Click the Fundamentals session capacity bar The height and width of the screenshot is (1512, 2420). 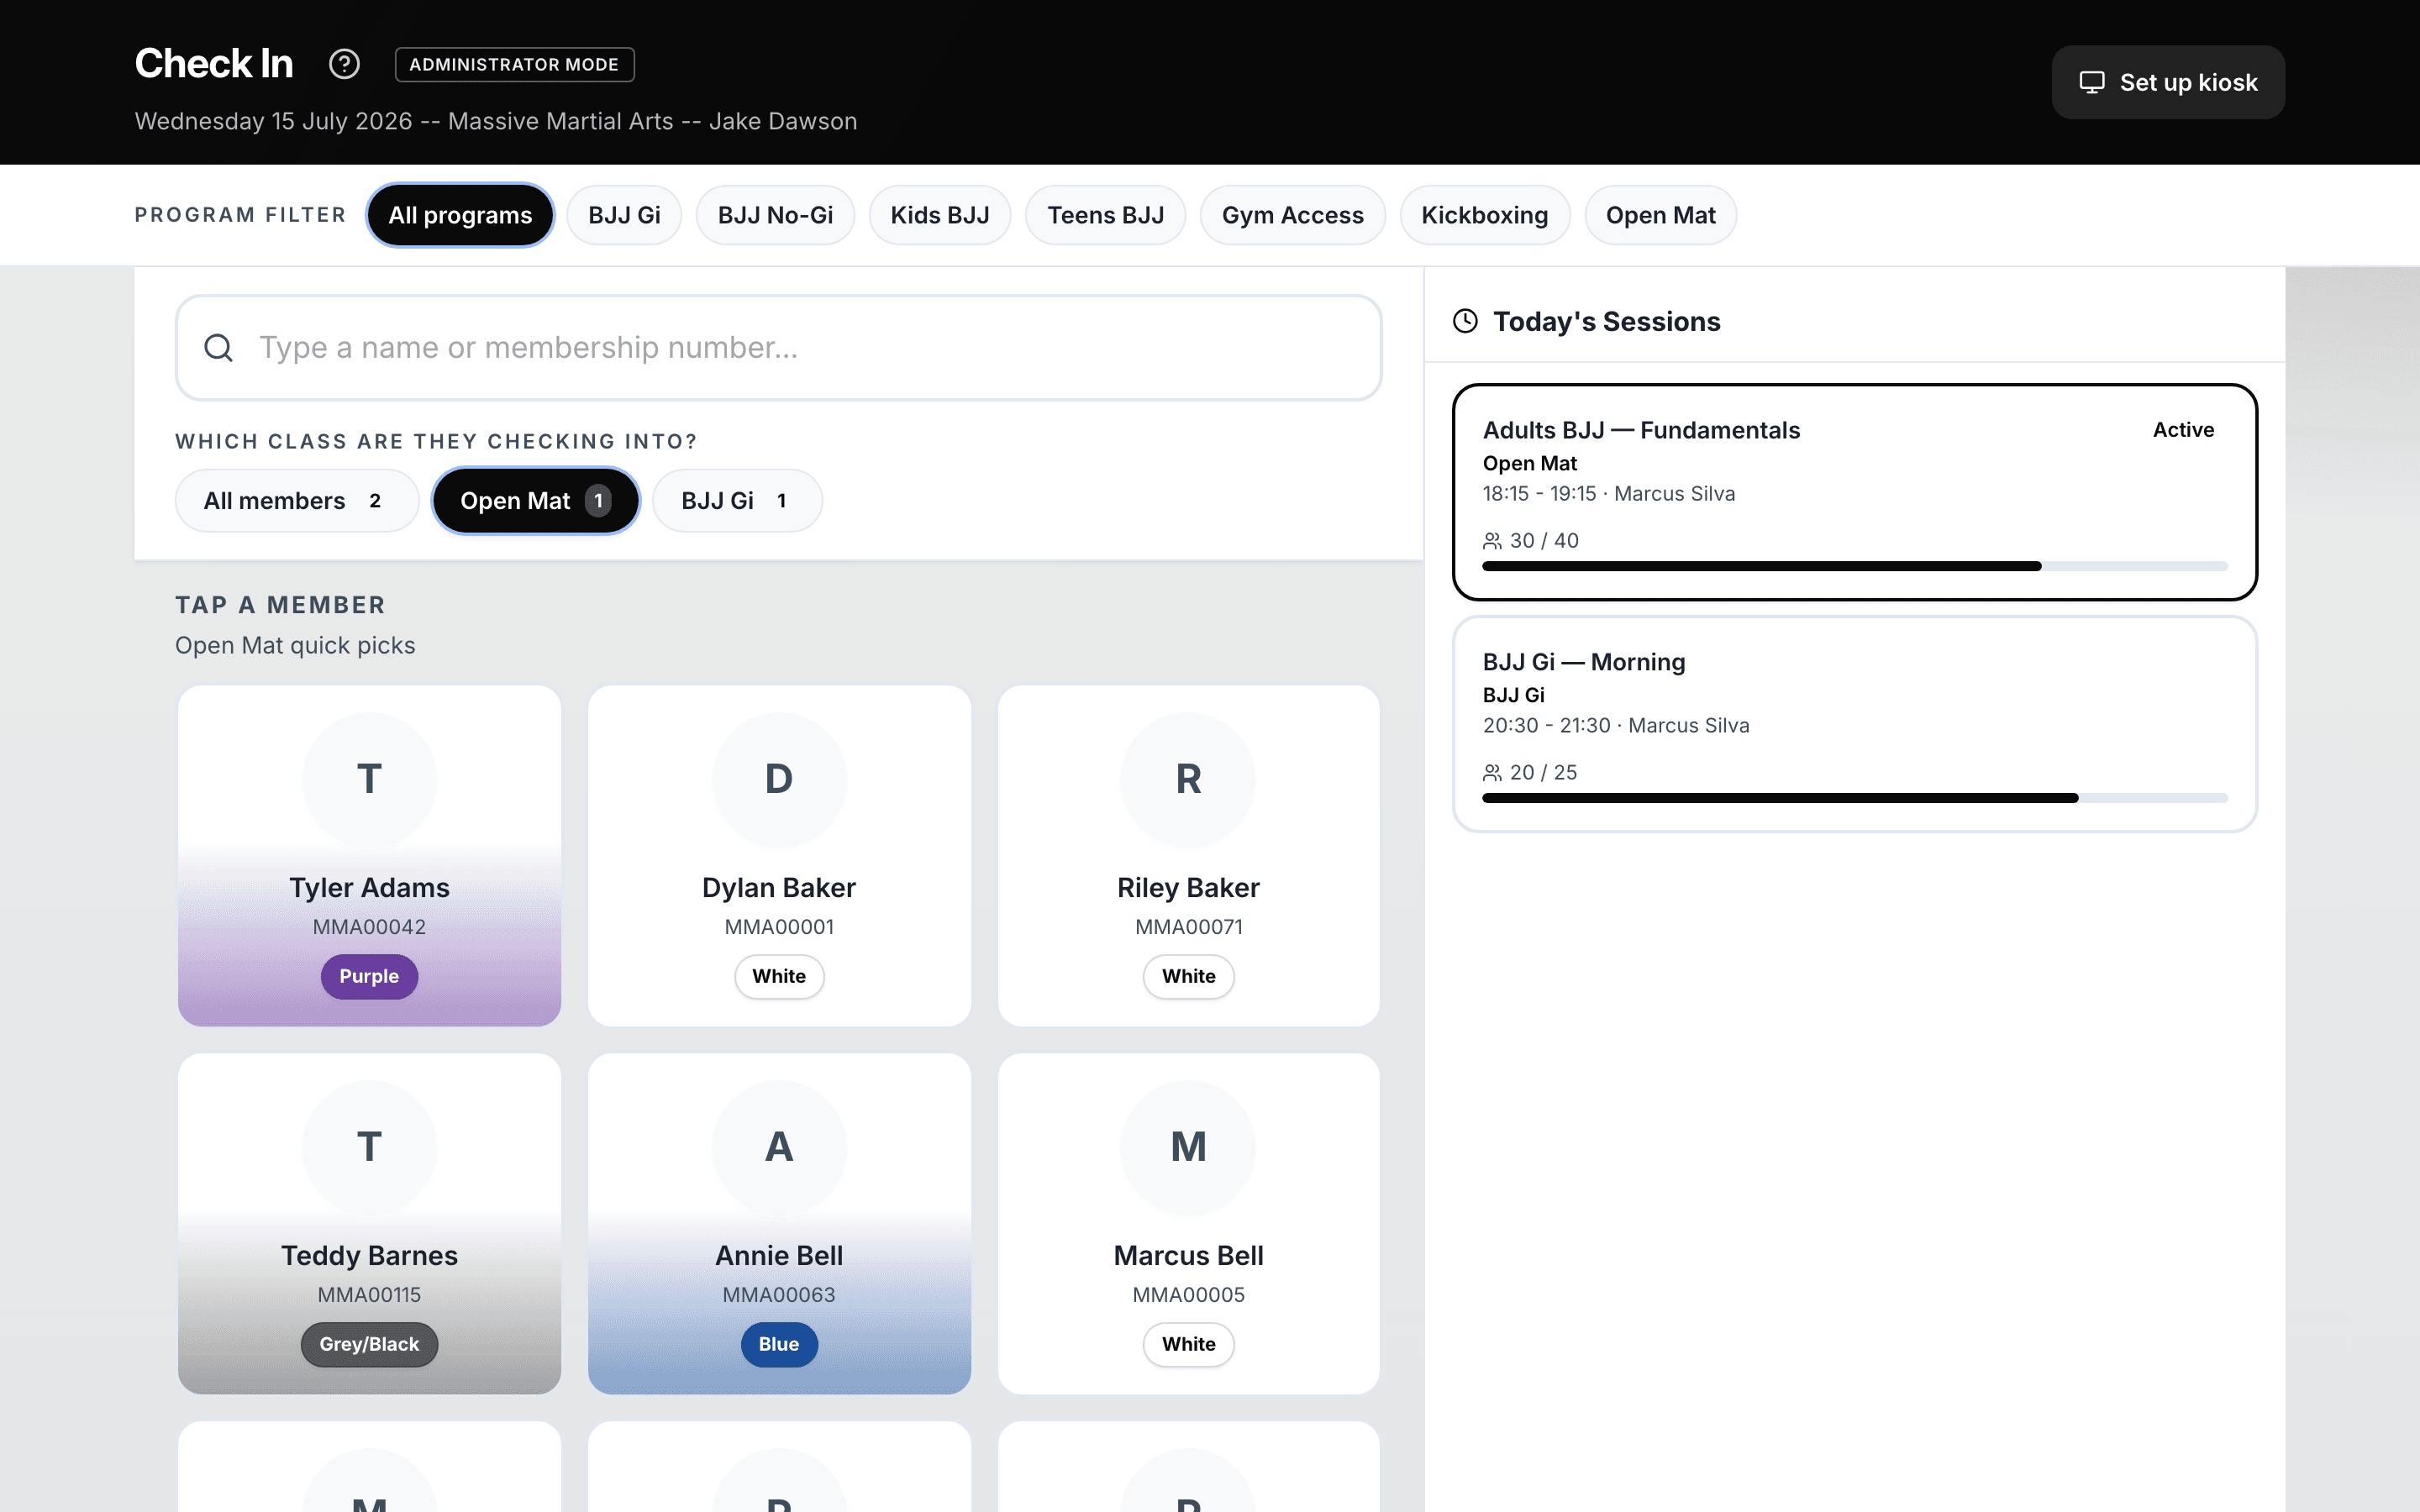click(1854, 566)
